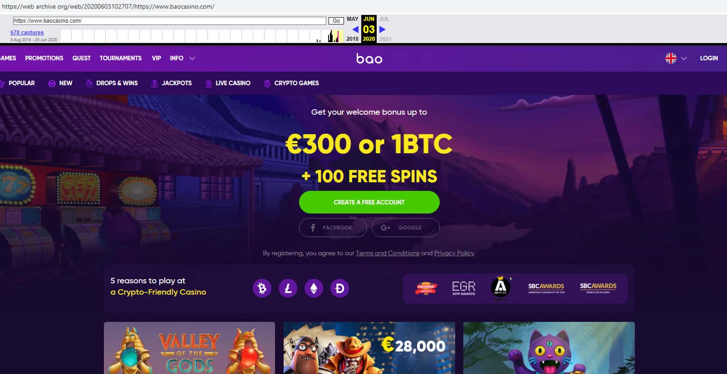Viewport: 727px width, 374px height.
Task: Click the Litecoin coin icon
Action: pyautogui.click(x=288, y=288)
